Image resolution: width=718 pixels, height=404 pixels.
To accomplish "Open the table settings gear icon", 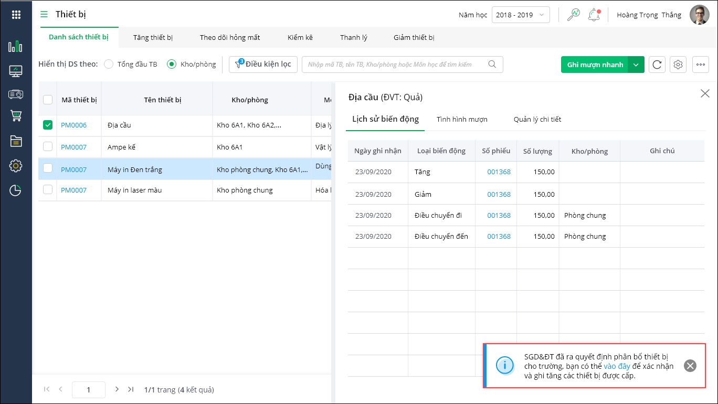I will pos(678,65).
